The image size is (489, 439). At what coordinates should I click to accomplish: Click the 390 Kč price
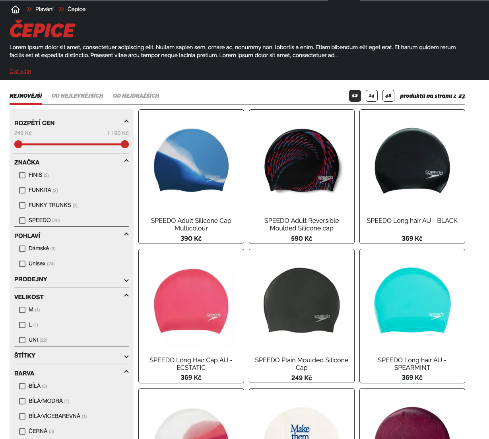tap(191, 239)
